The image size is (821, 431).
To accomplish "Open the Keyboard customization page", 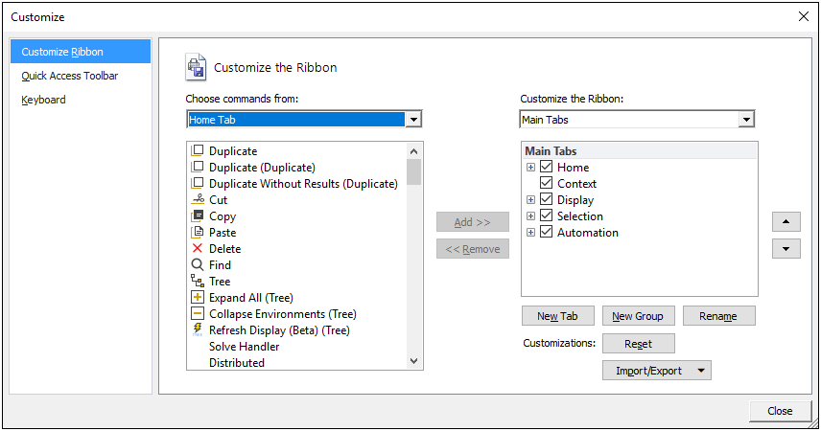I will coord(44,100).
